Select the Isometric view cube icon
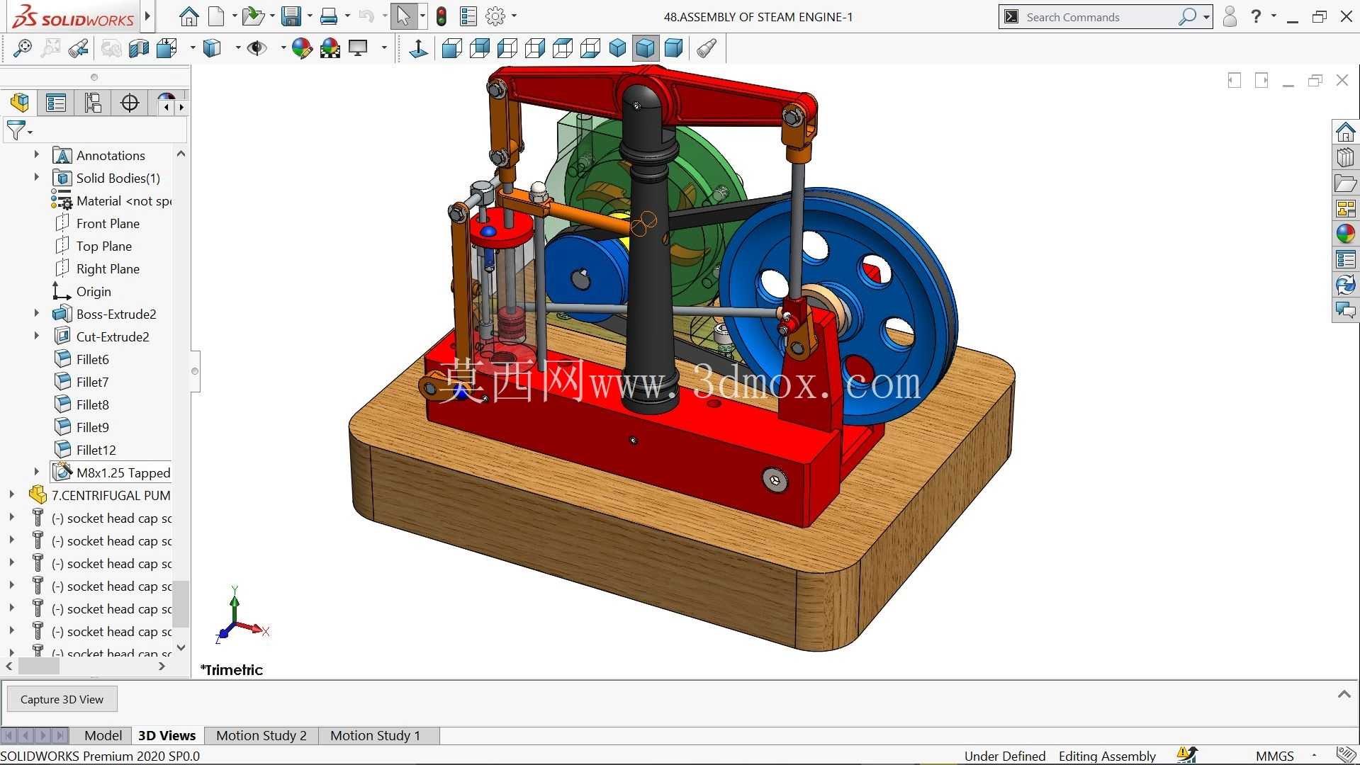Viewport: 1360px width, 765px height. [617, 48]
